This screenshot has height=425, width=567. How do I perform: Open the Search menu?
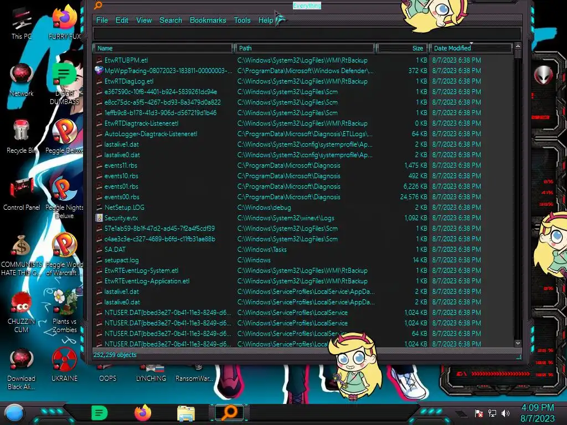[171, 20]
